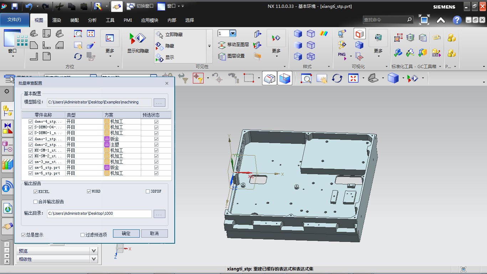Click the Save icon in title bar

tap(15, 6)
